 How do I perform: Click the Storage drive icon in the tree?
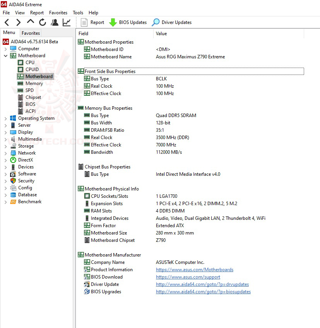pyautogui.click(x=13, y=146)
